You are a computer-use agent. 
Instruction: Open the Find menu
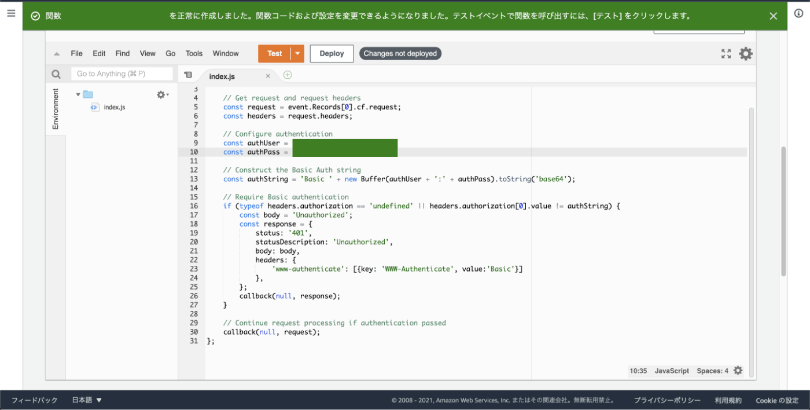[123, 53]
